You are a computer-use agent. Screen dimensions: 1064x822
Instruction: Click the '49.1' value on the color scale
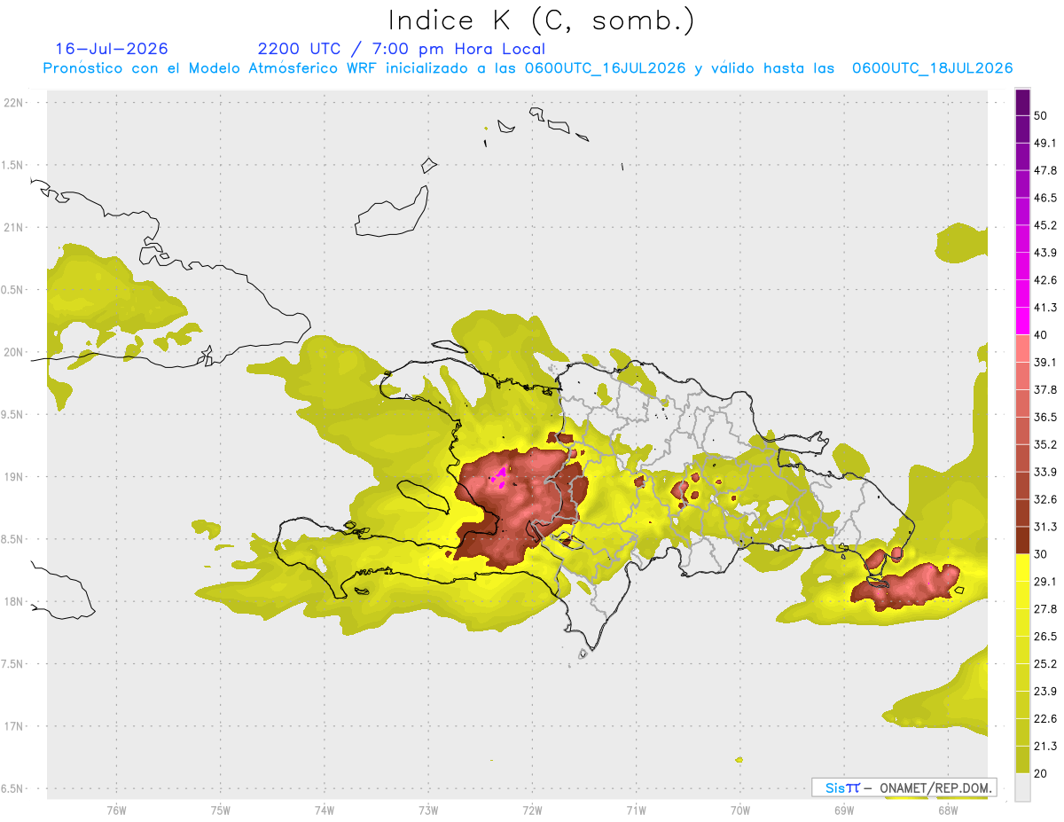pyautogui.click(x=1045, y=144)
